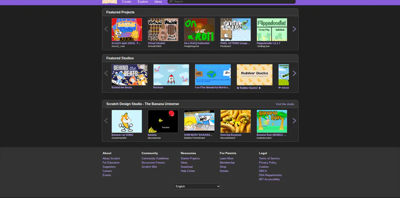Open Community Guidelines footer link
The height and width of the screenshot is (198, 400).
pos(156,158)
